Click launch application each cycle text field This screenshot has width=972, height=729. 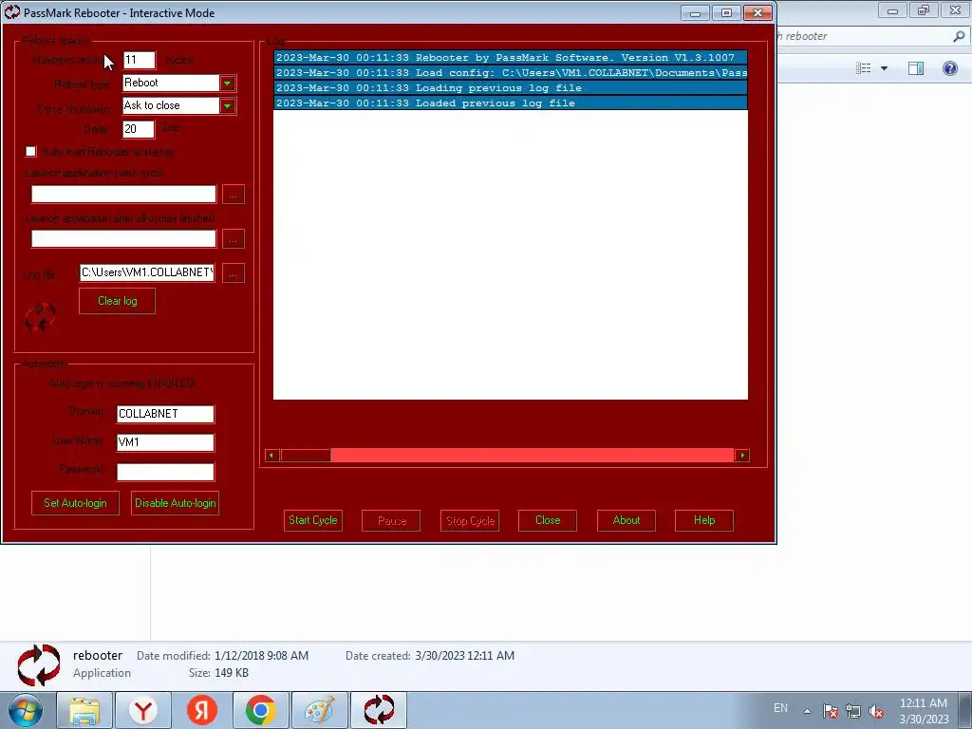[x=124, y=194]
